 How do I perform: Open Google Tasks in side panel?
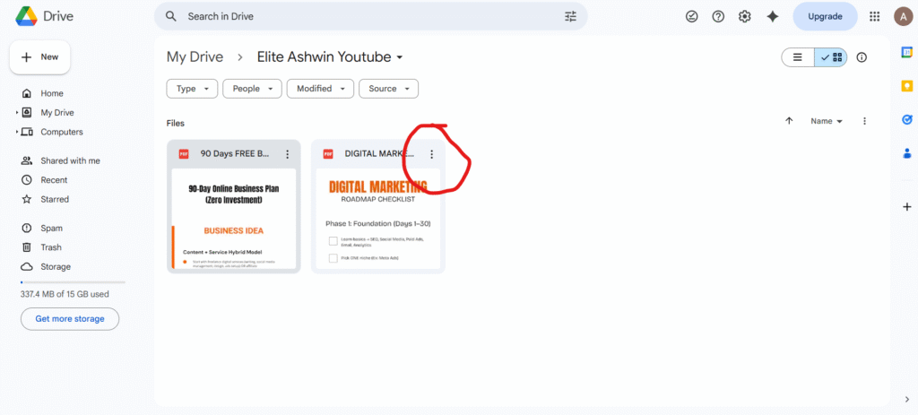coord(906,119)
